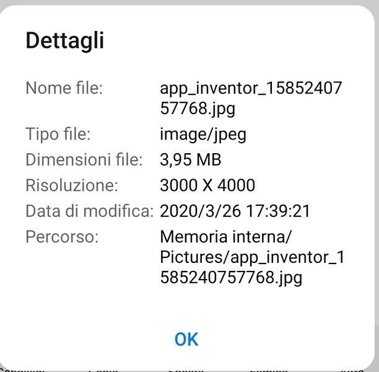This screenshot has width=379, height=372.
Task: Select the Tipo file label
Action: pyautogui.click(x=58, y=134)
